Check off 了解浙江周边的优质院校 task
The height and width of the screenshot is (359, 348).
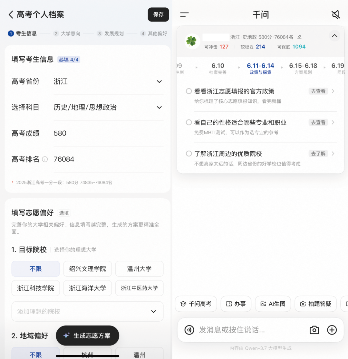point(189,153)
